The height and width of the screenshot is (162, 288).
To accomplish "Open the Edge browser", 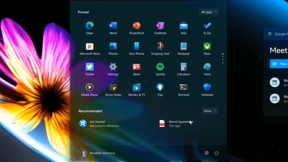I will coord(90,28).
